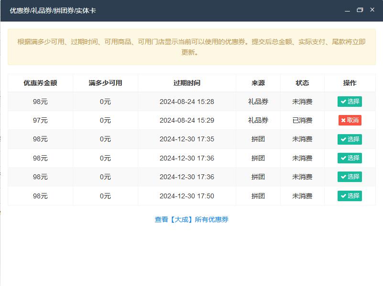Click the 2024-08-24 15:29 expiry date cell
This screenshot has width=383, height=286.
(x=186, y=120)
